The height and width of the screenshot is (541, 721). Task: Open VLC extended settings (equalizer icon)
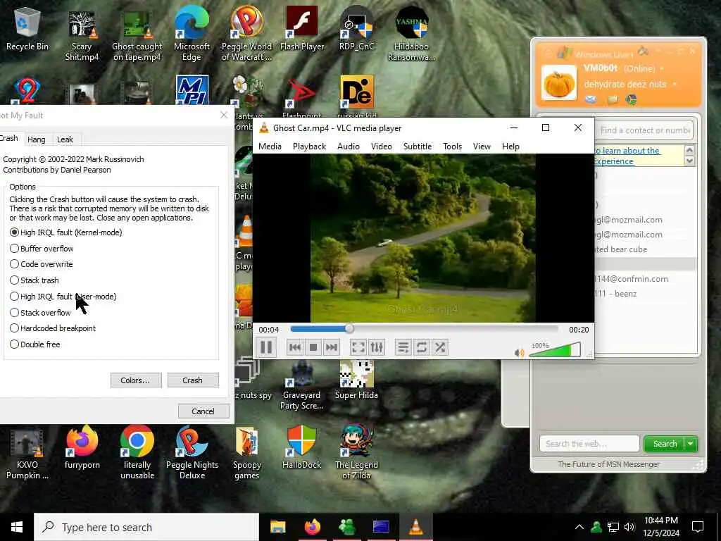tap(377, 347)
